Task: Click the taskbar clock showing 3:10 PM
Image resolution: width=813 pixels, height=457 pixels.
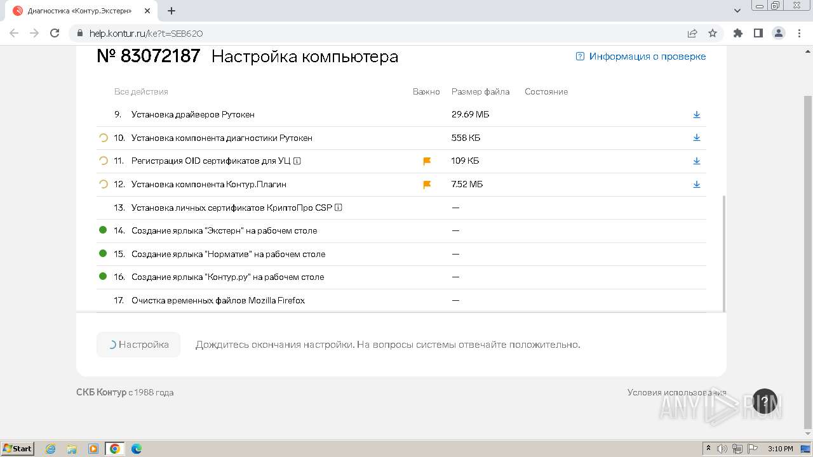Action: pyautogui.click(x=780, y=449)
